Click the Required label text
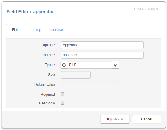 pos(48,95)
